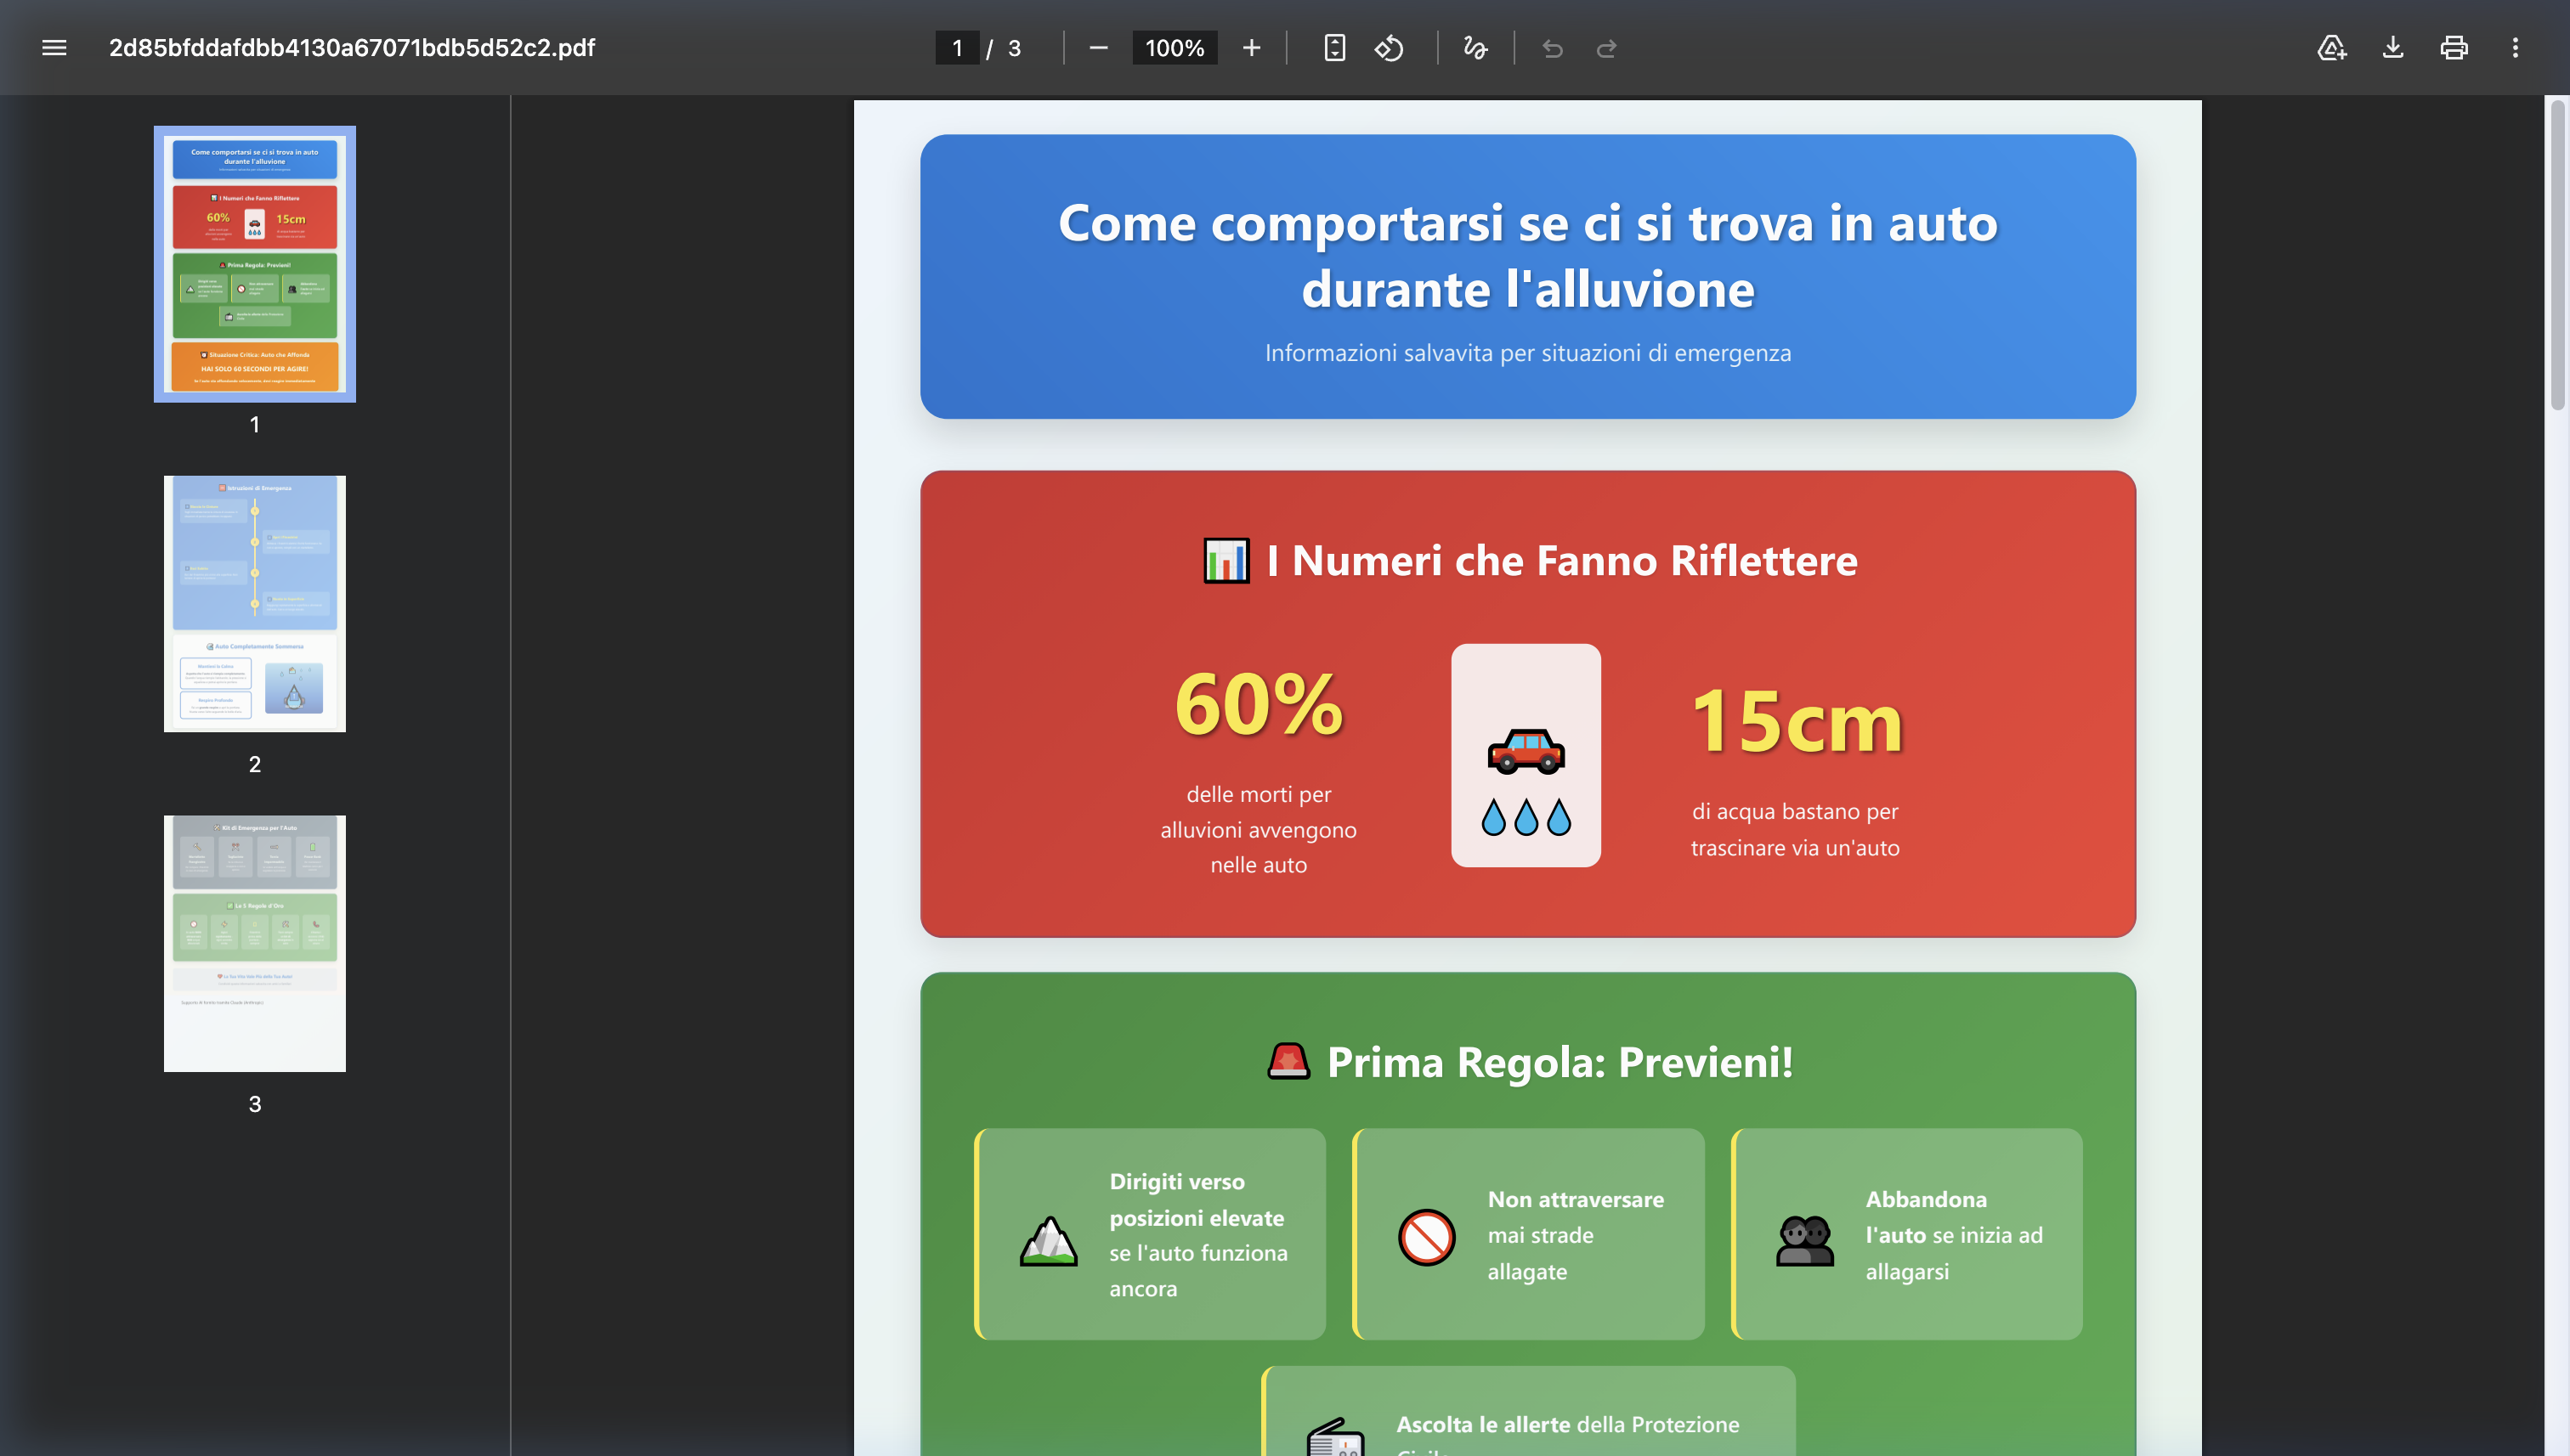Click the undo arrow icon
Screen dimensions: 2570x1456
point(1552,48)
